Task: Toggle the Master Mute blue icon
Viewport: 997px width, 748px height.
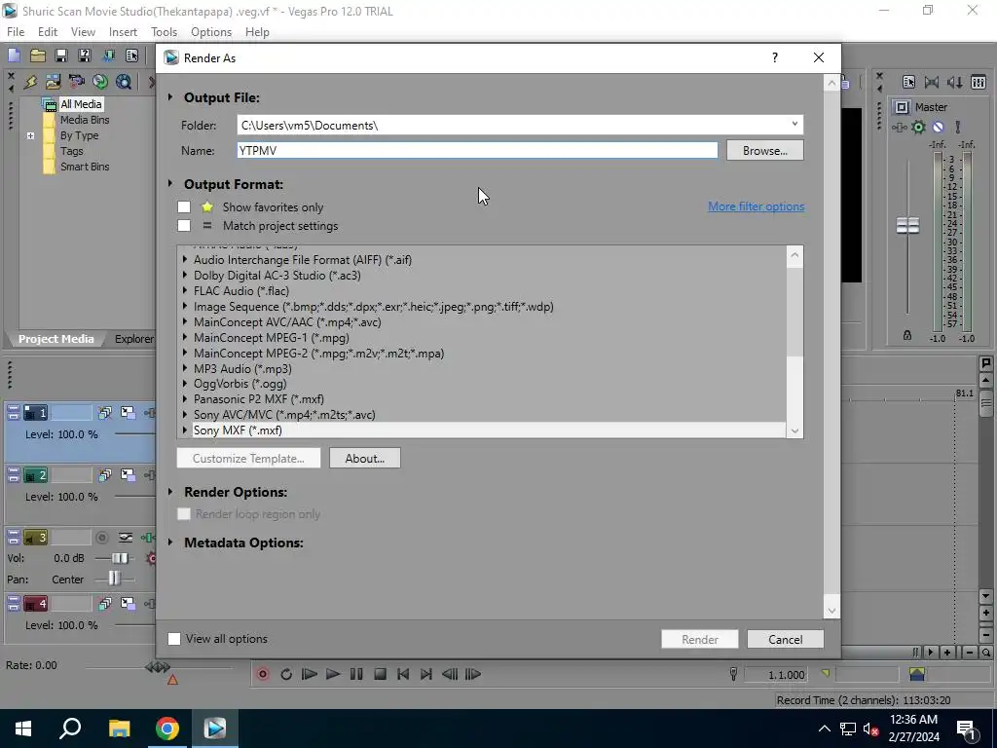Action: (x=938, y=128)
